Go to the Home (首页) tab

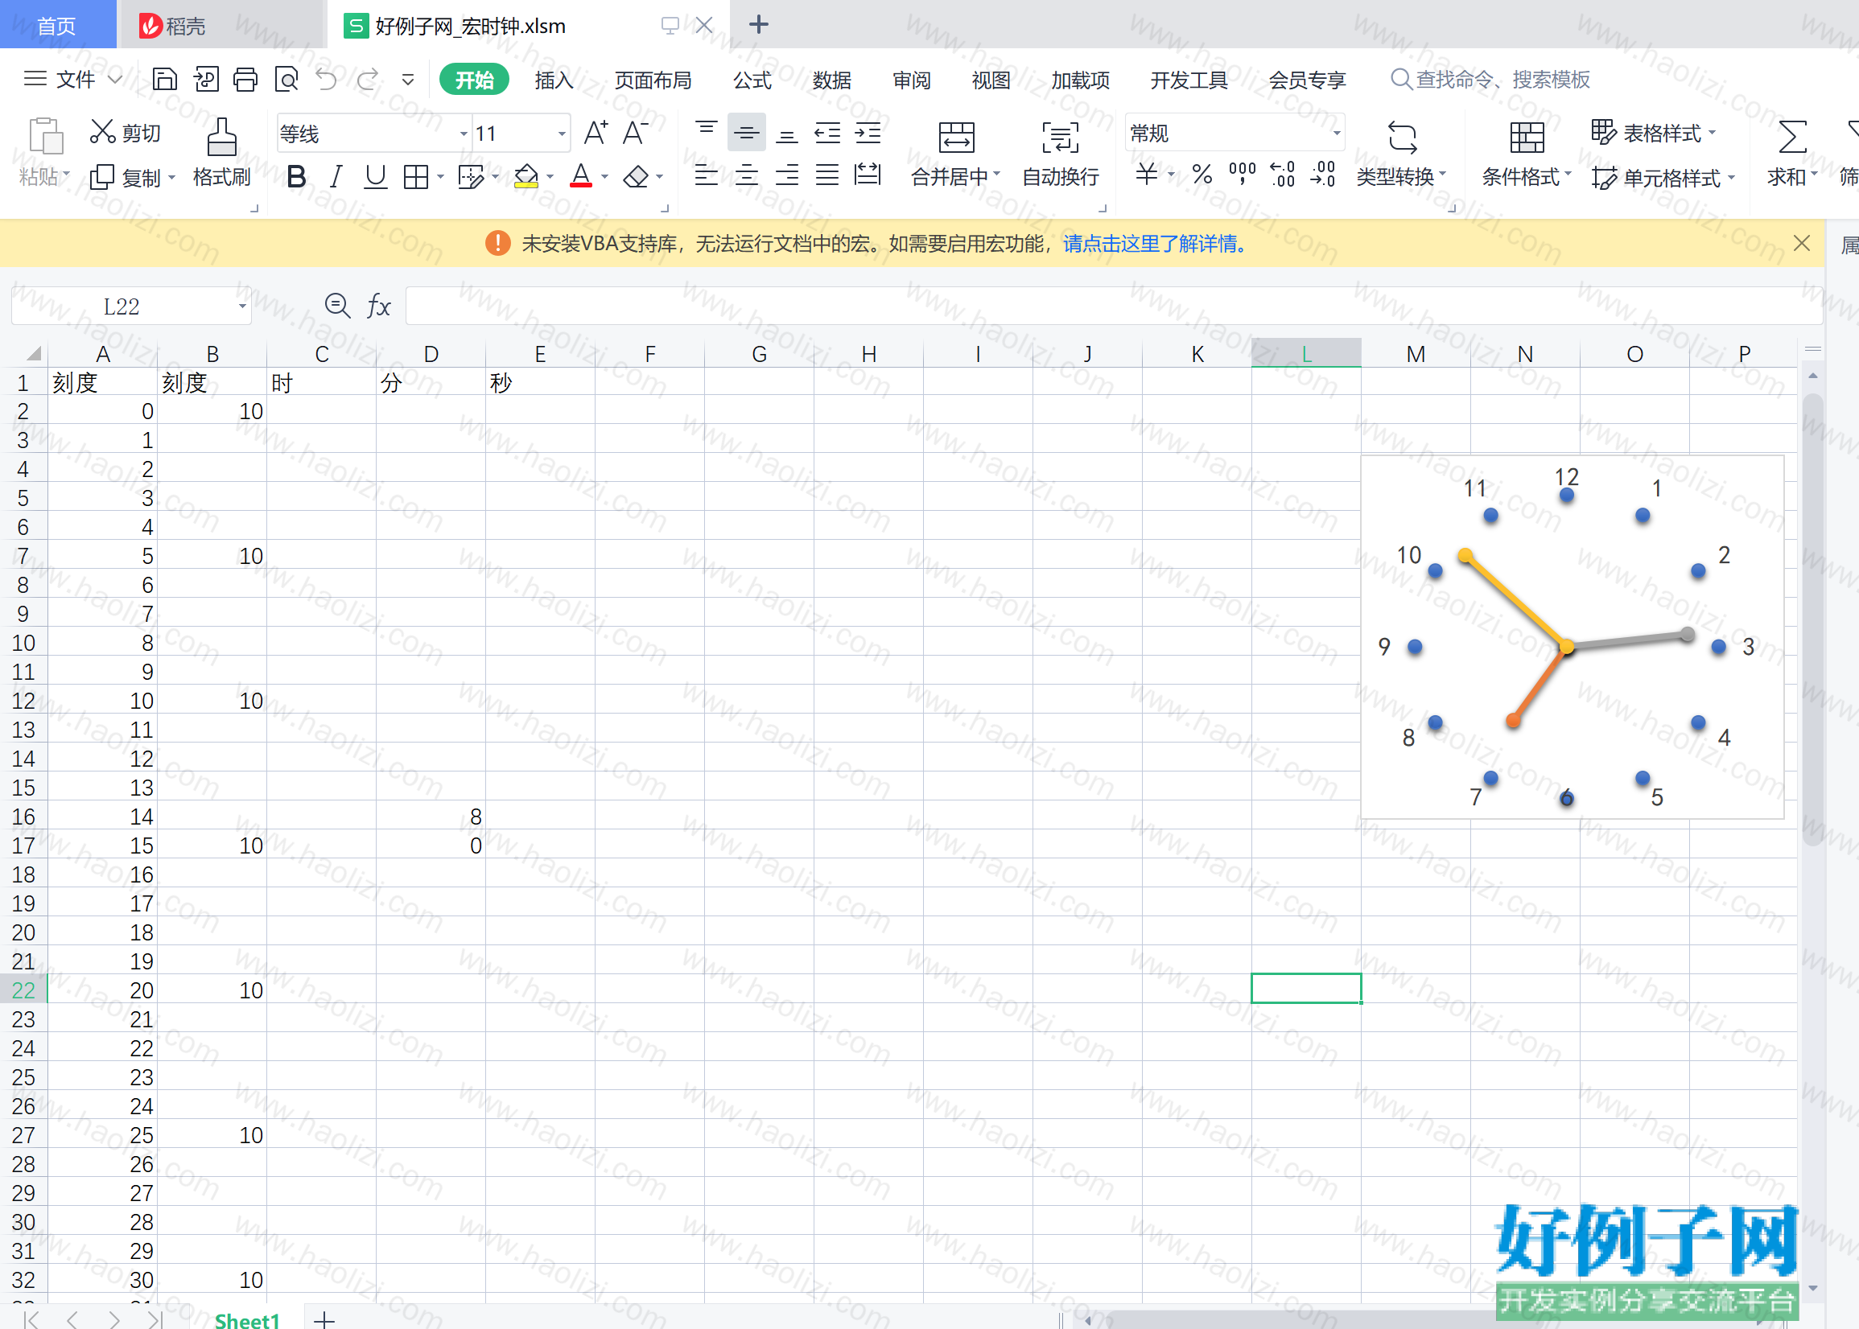coord(56,27)
